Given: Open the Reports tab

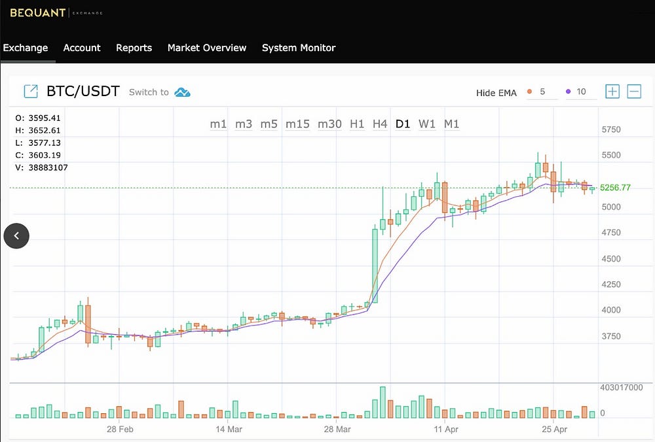Looking at the screenshot, I should [x=134, y=48].
